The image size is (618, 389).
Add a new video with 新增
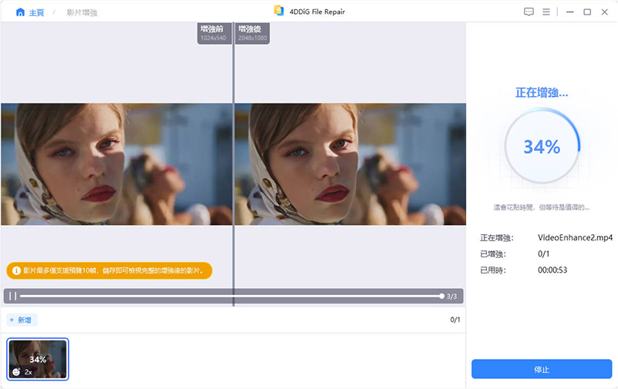(22, 320)
